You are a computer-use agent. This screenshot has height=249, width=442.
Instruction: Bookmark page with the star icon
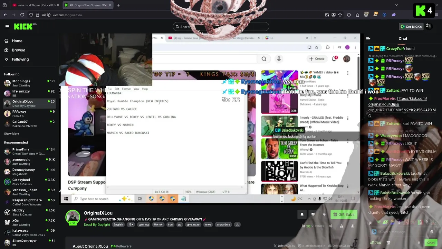click(x=340, y=15)
